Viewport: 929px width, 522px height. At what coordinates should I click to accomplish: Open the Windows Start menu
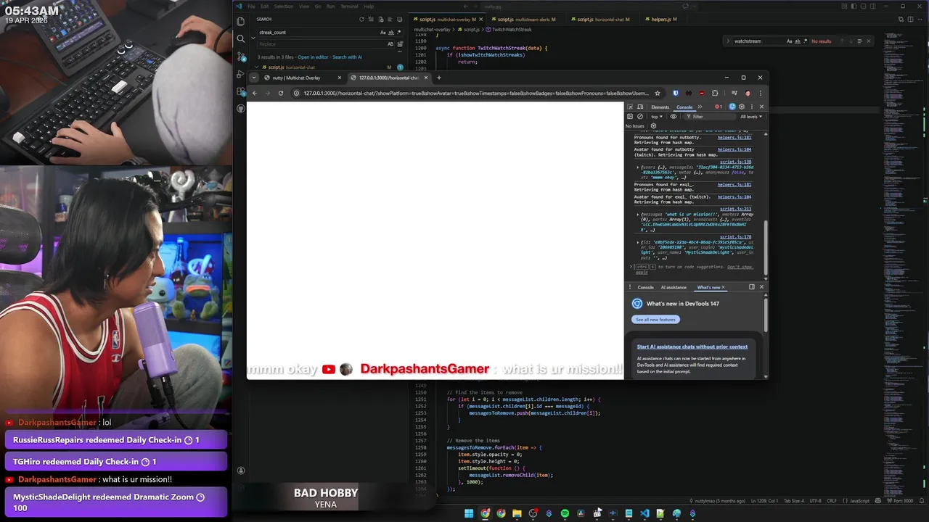click(x=469, y=513)
